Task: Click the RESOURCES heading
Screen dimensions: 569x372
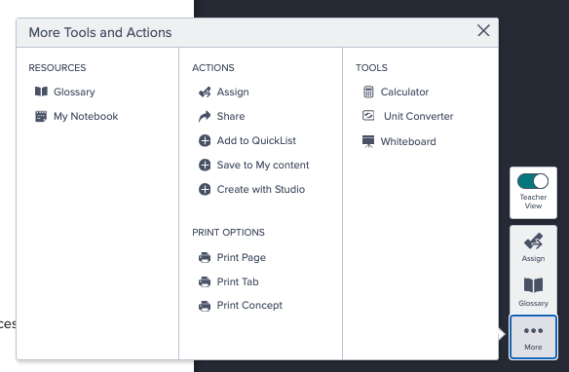Action: click(x=57, y=68)
